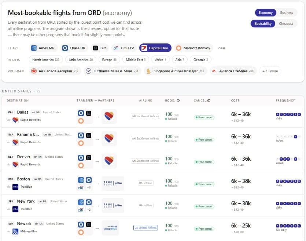Toggle Amex MR points filter

point(43,48)
